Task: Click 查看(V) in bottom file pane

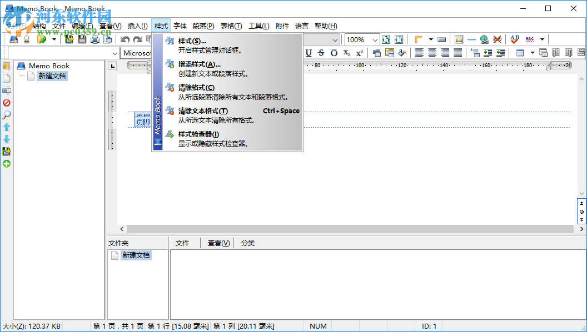Action: tap(218, 243)
